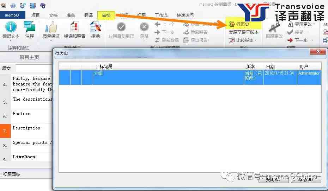Click the server stack quick access icon
Viewport: 328px width, 191px height.
click(33, 5)
